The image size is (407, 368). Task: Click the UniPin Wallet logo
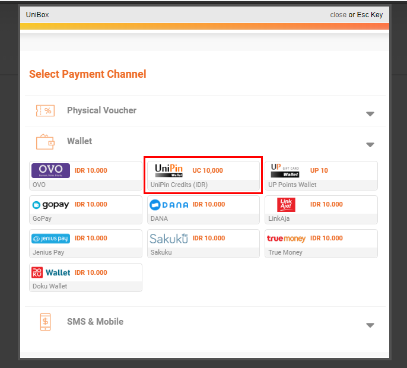[x=168, y=170]
